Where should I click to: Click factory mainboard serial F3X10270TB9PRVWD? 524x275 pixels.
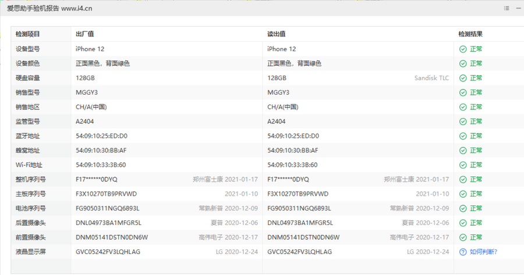(x=107, y=194)
